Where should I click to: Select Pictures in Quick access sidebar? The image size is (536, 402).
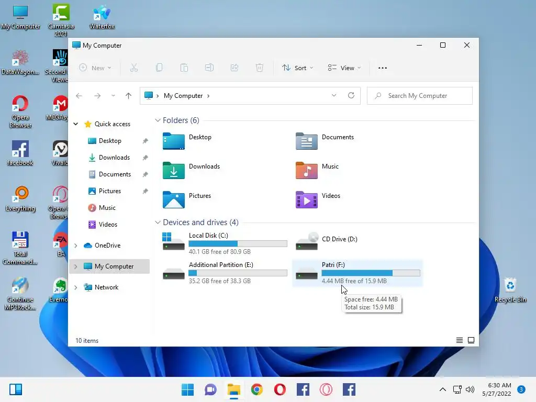coord(110,191)
